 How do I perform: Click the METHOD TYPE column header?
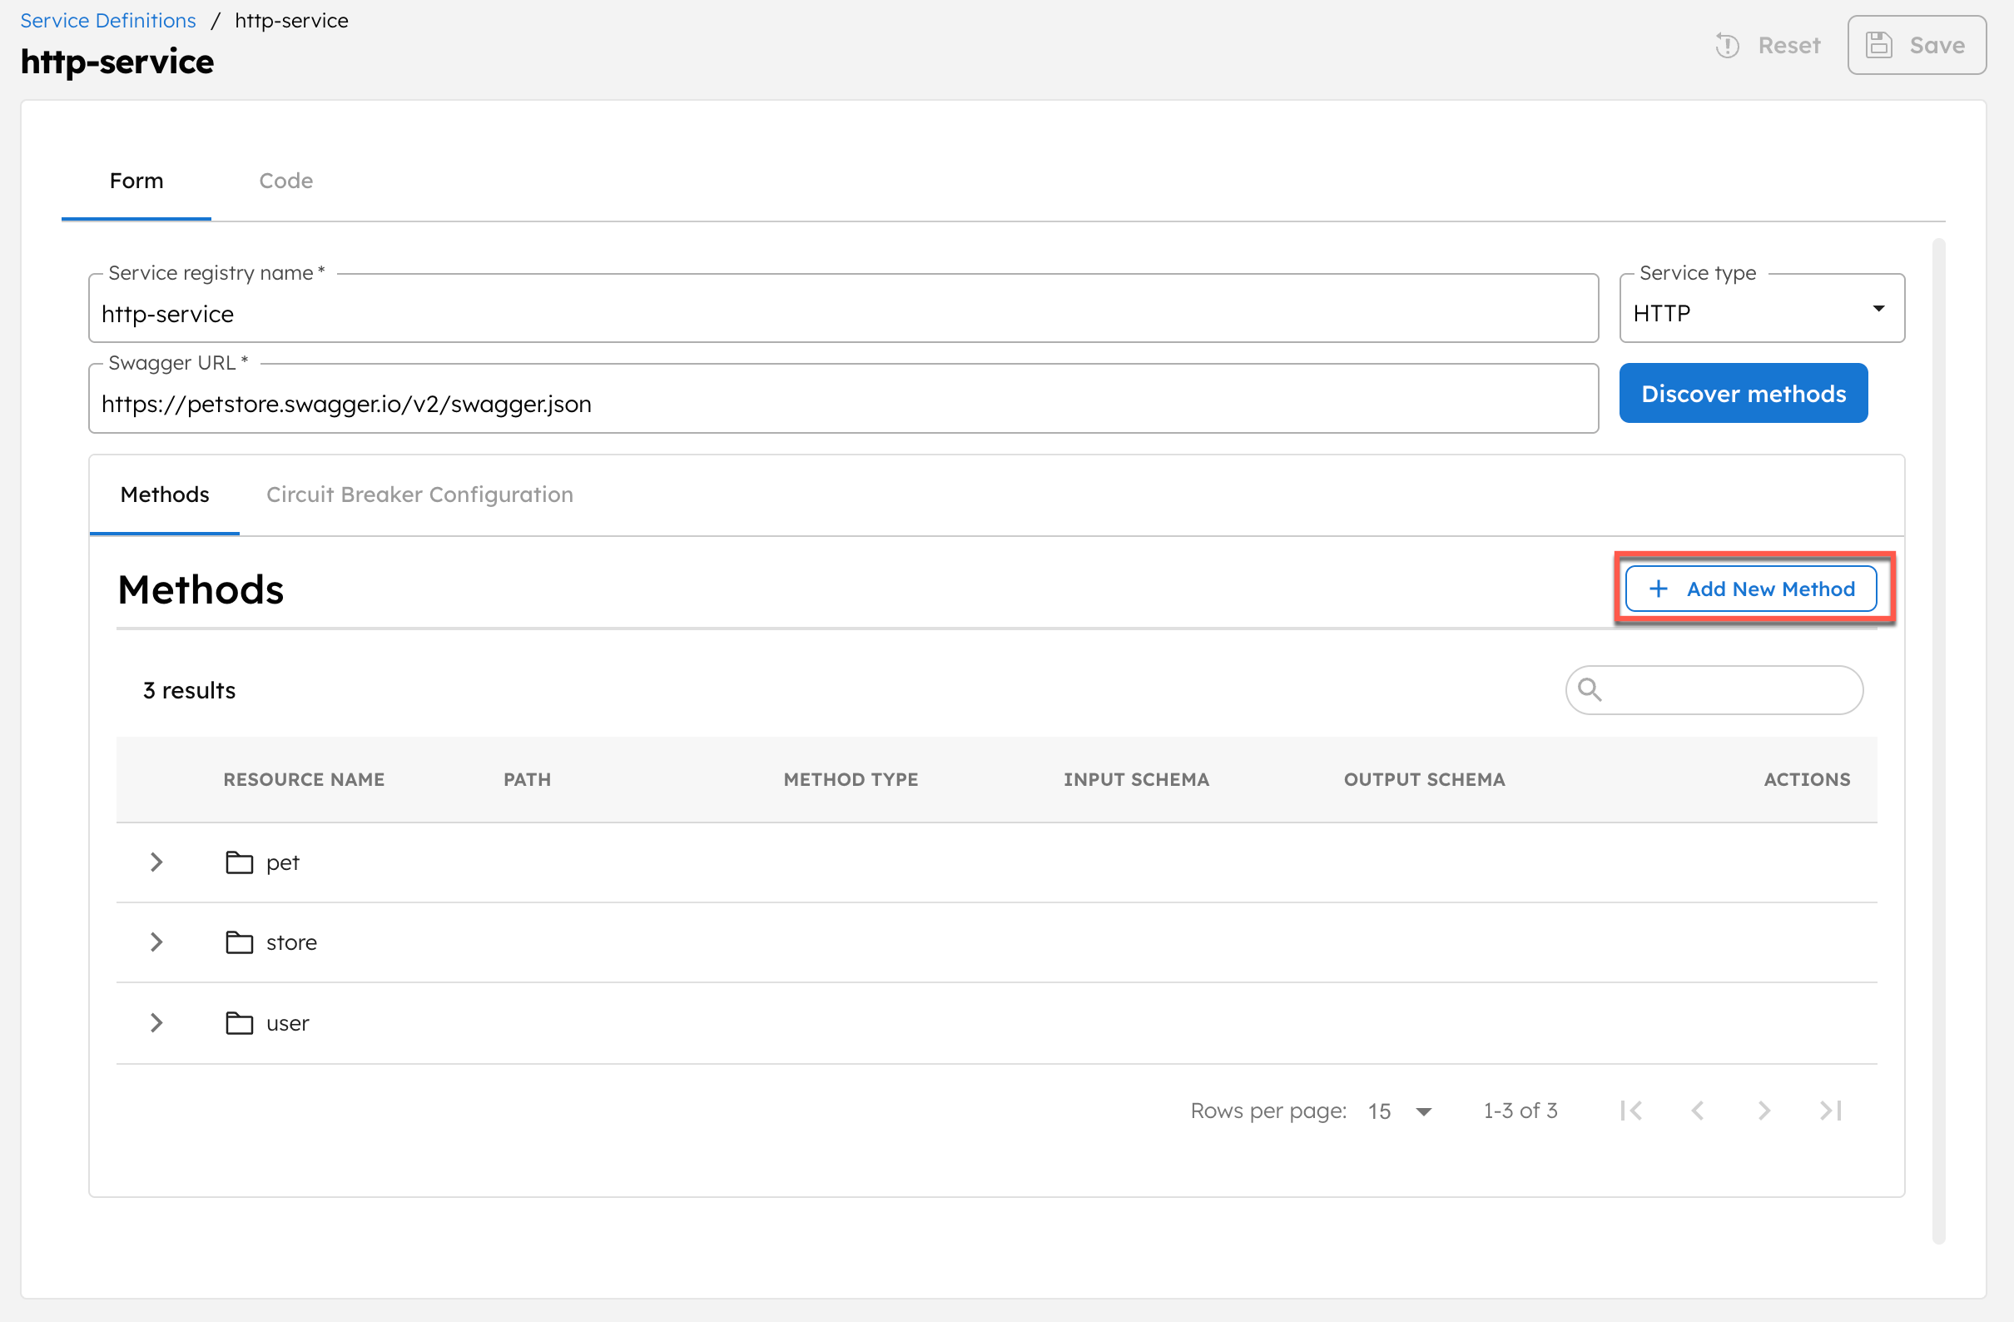pyautogui.click(x=851, y=779)
